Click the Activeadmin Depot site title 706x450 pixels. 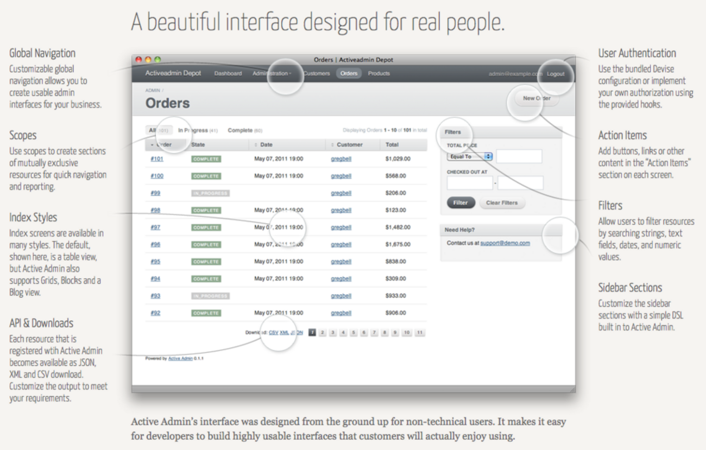(x=173, y=73)
